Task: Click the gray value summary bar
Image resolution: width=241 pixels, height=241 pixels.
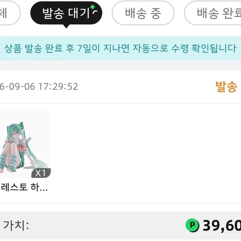Action: pyautogui.click(x=120, y=225)
